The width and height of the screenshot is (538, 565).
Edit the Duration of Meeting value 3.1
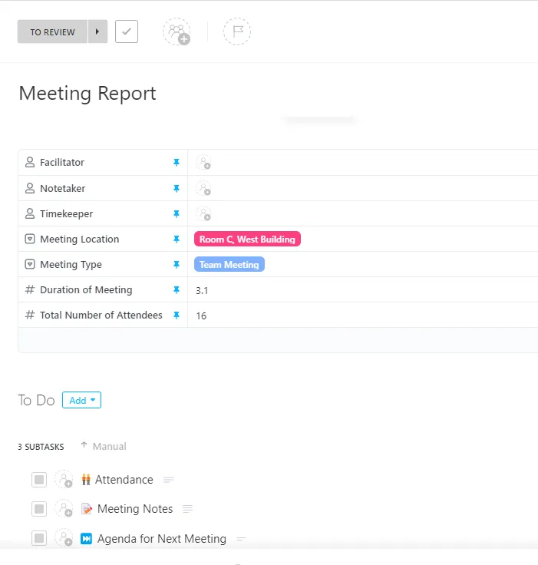pyautogui.click(x=202, y=290)
